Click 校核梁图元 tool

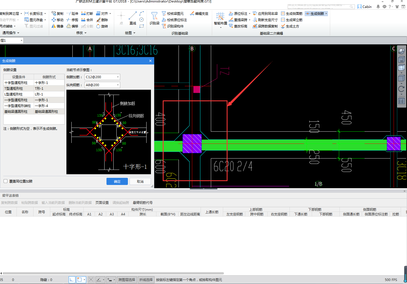point(173,13)
